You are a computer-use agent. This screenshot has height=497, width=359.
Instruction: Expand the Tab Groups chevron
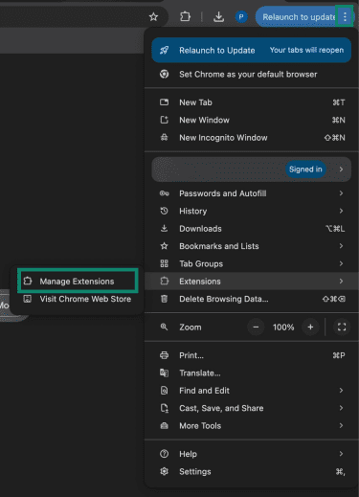[341, 263]
